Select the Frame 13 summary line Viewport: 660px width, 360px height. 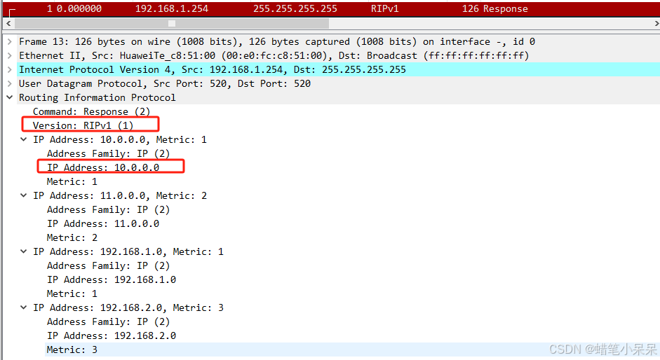(277, 41)
